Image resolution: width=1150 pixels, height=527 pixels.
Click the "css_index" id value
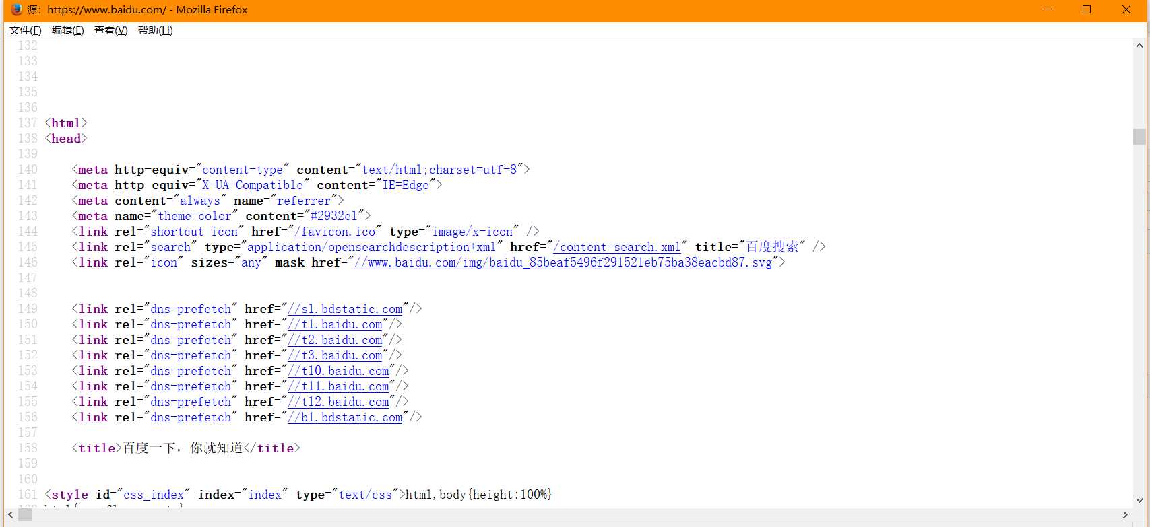pyautogui.click(x=154, y=495)
